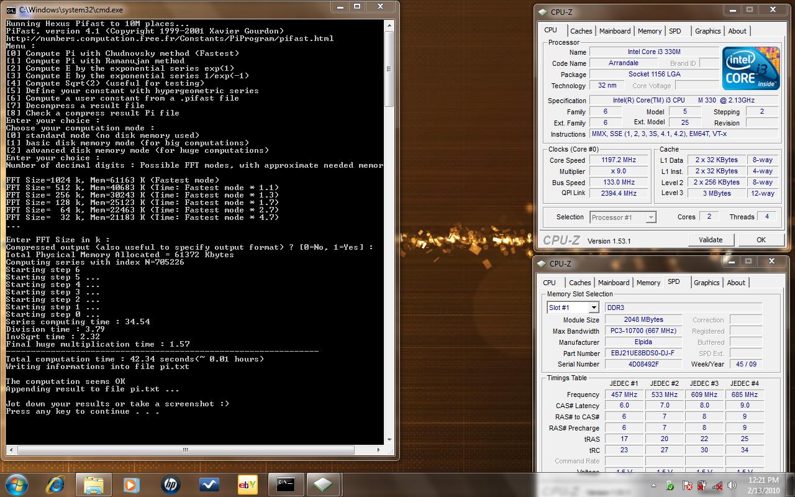Click the JEDEC #1 457 MHz frequency
This screenshot has width=795, height=497.
(625, 394)
